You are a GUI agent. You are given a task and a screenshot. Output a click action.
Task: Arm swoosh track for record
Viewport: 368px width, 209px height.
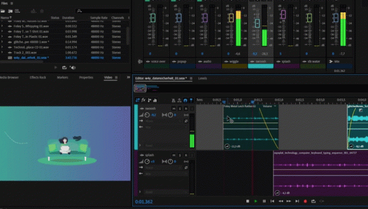186,109
